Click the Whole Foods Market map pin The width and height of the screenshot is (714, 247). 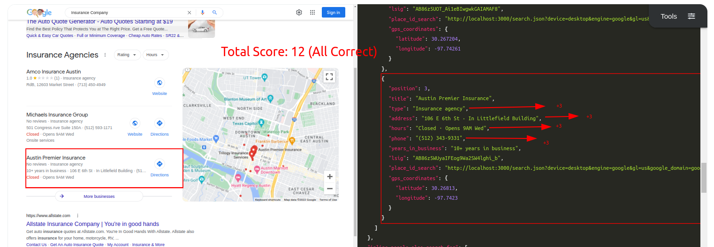click(x=216, y=139)
